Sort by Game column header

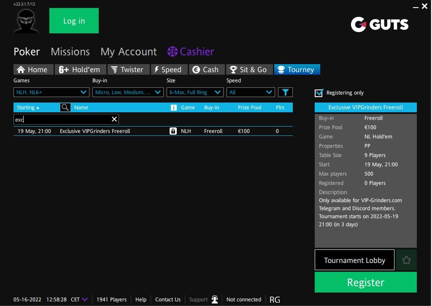pos(188,108)
